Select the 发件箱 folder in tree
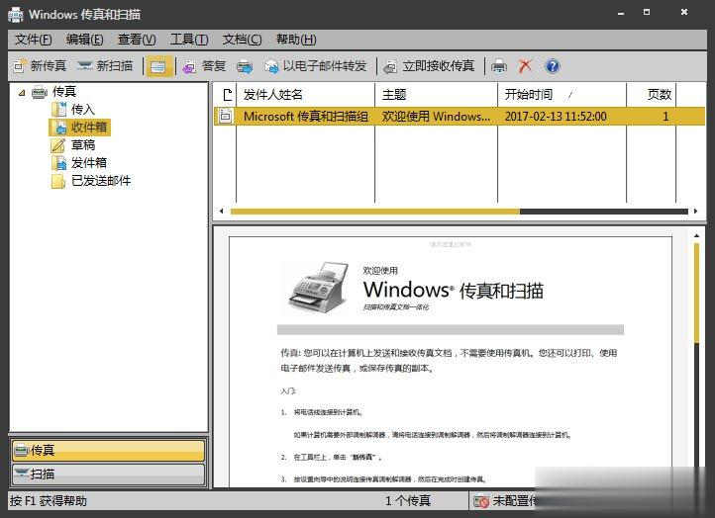The width and height of the screenshot is (715, 518). [89, 162]
